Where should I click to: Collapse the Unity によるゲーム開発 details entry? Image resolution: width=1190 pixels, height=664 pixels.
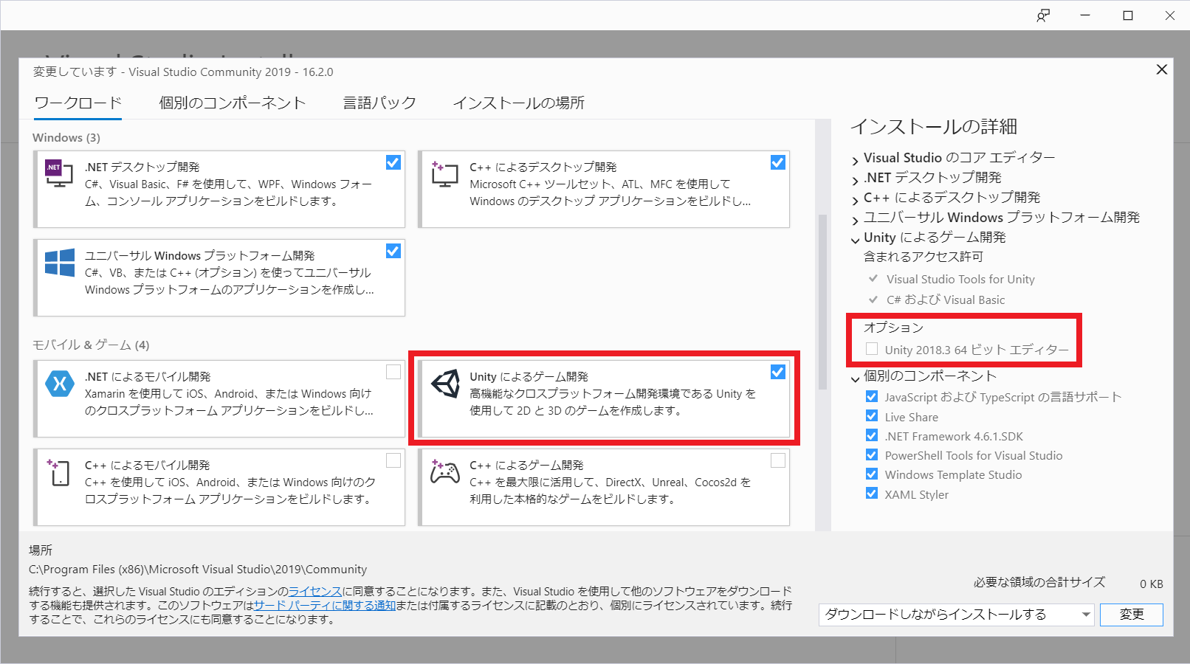click(x=855, y=238)
